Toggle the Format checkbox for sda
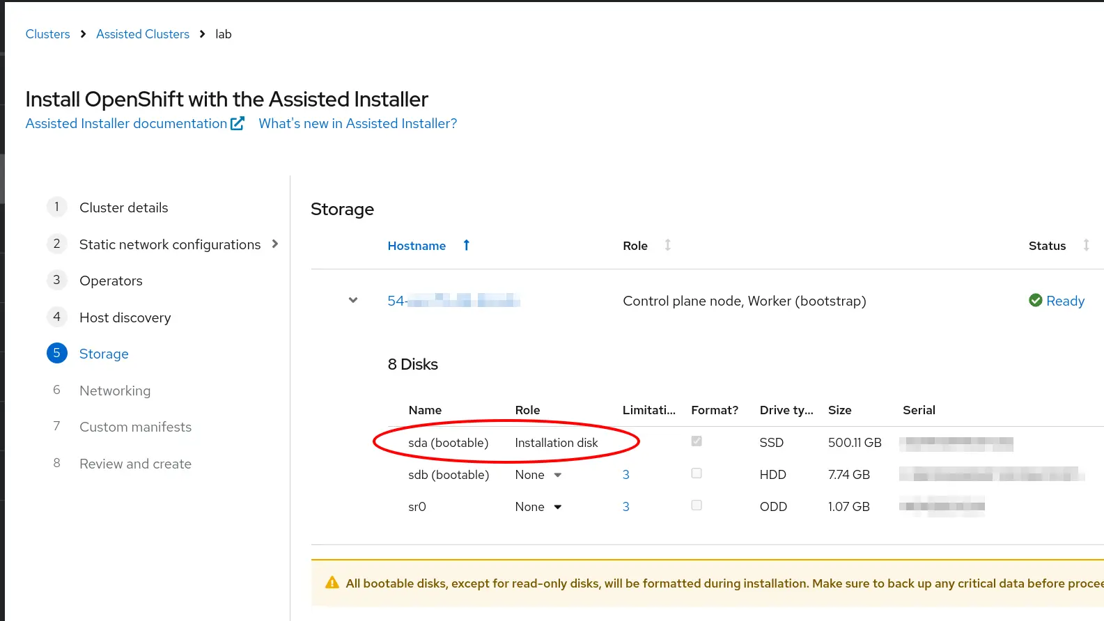 [x=697, y=441]
